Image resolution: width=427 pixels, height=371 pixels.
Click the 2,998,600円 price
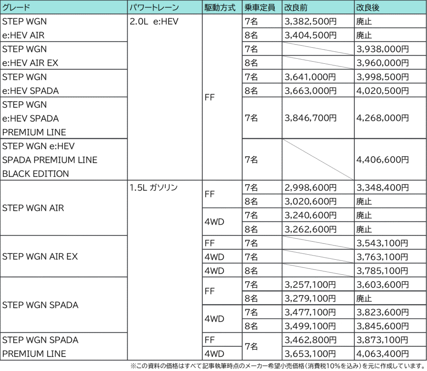[x=310, y=188]
